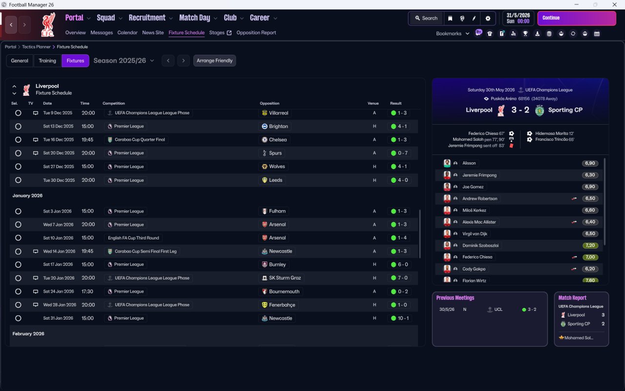
Task: Click the 10 - 1 result against Newcastle
Action: point(400,318)
